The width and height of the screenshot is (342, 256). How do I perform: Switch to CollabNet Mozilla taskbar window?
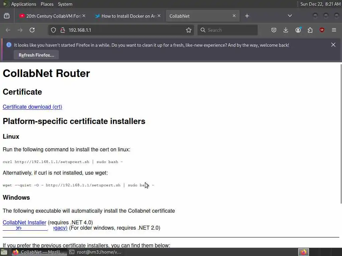tap(39, 252)
